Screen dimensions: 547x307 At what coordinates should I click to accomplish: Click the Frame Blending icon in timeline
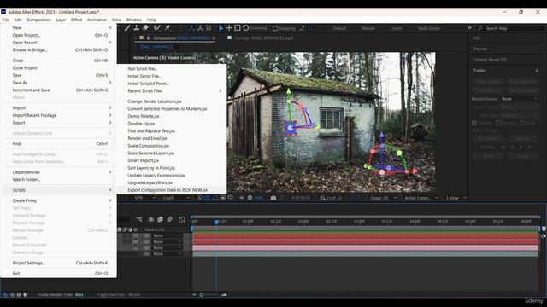(160, 219)
